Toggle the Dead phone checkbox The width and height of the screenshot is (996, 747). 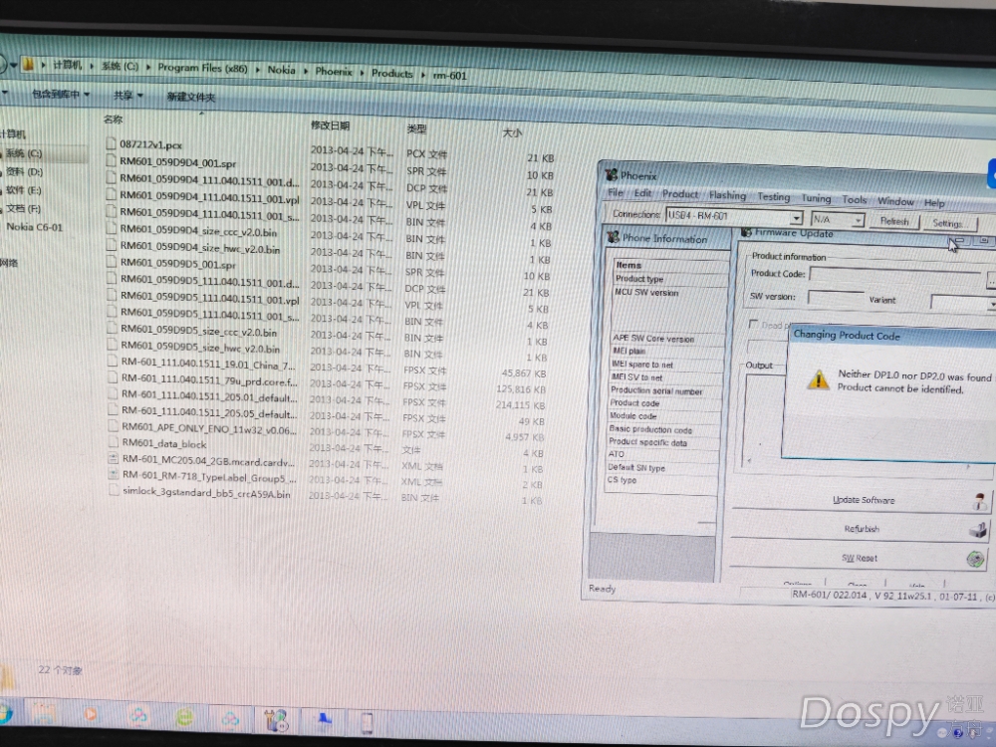pyautogui.click(x=754, y=325)
